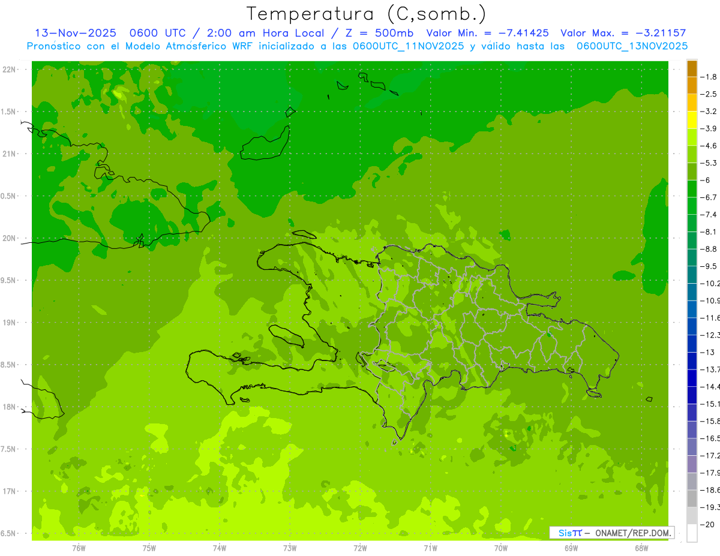
Task: Click the '-5.3' legend value
Action: pos(709,163)
